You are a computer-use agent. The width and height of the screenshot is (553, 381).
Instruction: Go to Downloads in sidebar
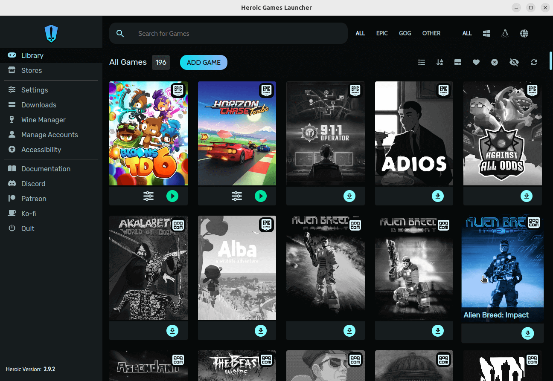tap(51, 105)
